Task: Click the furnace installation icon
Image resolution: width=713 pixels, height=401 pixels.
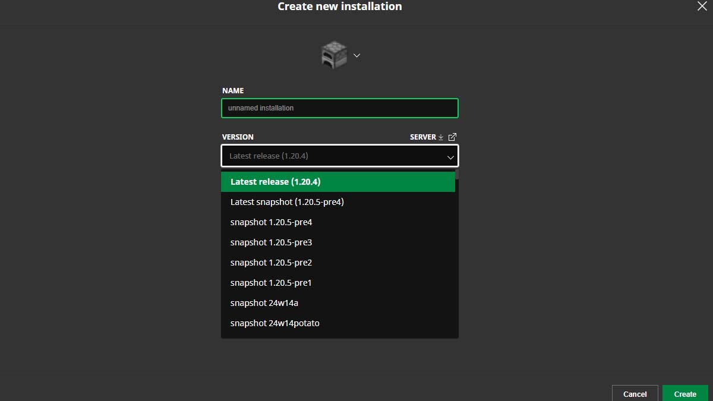Action: (x=333, y=55)
